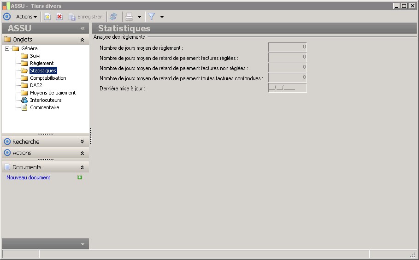Image resolution: width=419 pixels, height=260 pixels.
Task: Open the Comptabilisation tree item
Action: (48, 78)
